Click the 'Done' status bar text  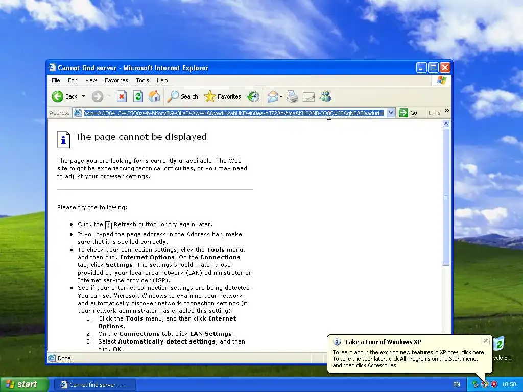click(64, 358)
